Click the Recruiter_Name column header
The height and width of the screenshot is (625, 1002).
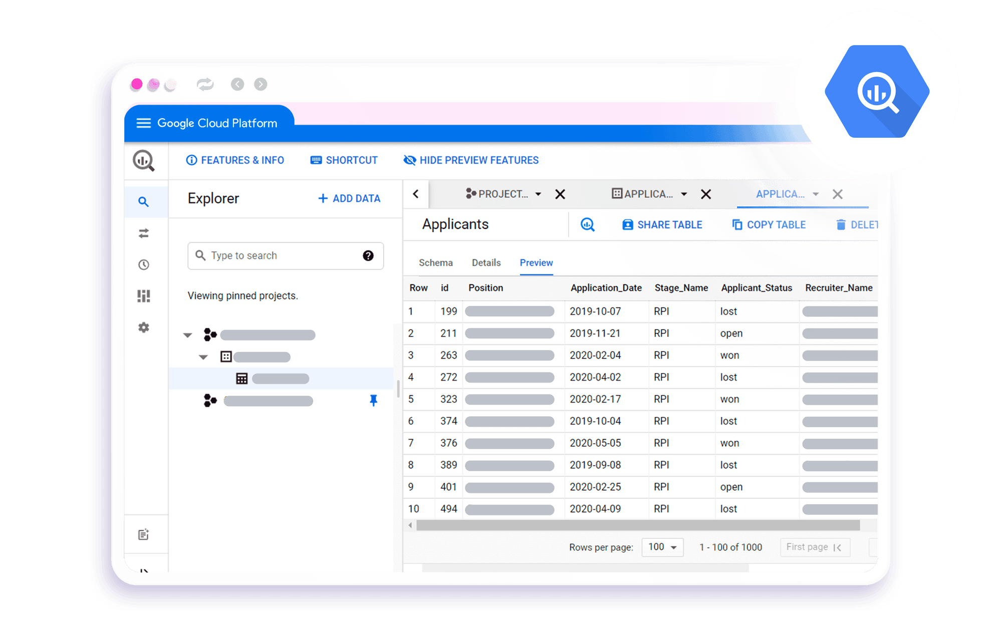839,288
